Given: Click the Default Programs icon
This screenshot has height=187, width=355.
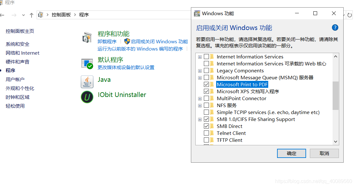Looking at the screenshot, I should pyautogui.click(x=87, y=64).
